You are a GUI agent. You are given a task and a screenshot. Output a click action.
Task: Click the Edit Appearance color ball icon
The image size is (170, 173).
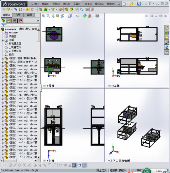(x=85, y=16)
